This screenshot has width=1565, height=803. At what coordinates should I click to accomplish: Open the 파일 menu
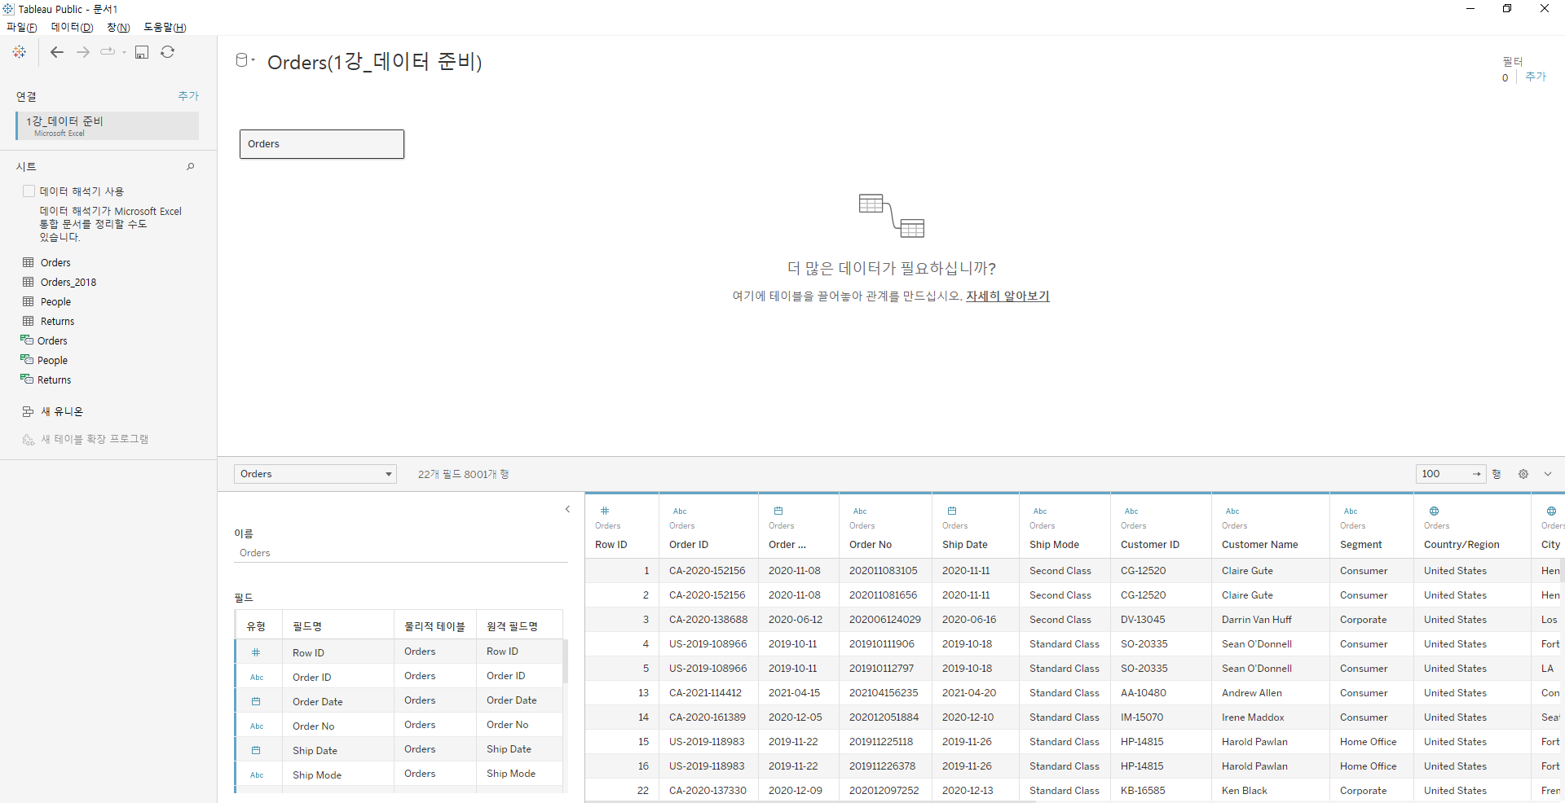click(x=21, y=28)
